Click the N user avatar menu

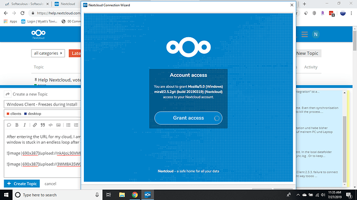coord(316,34)
